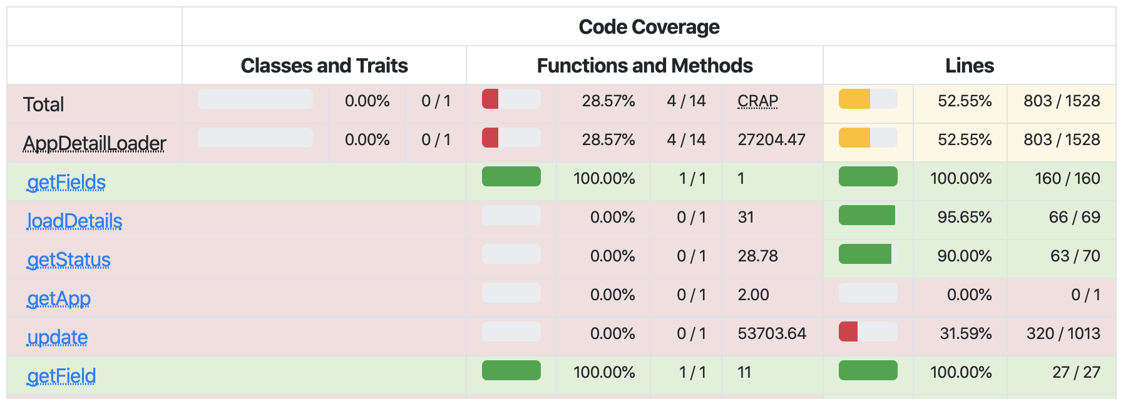1123x399 pixels.
Task: Click the 66 / 69 lines count
Action: [x=1075, y=217]
